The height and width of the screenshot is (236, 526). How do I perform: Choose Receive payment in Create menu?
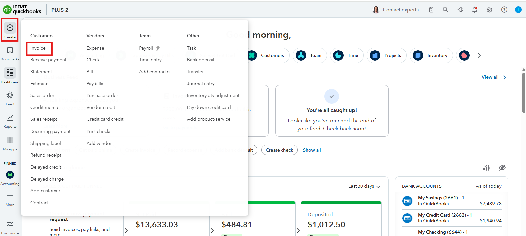tap(49, 60)
